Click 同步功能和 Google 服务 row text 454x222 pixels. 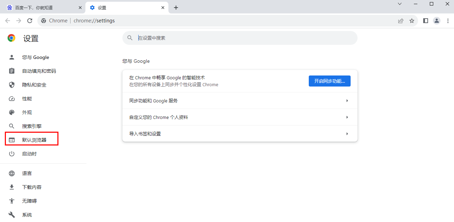click(x=154, y=101)
